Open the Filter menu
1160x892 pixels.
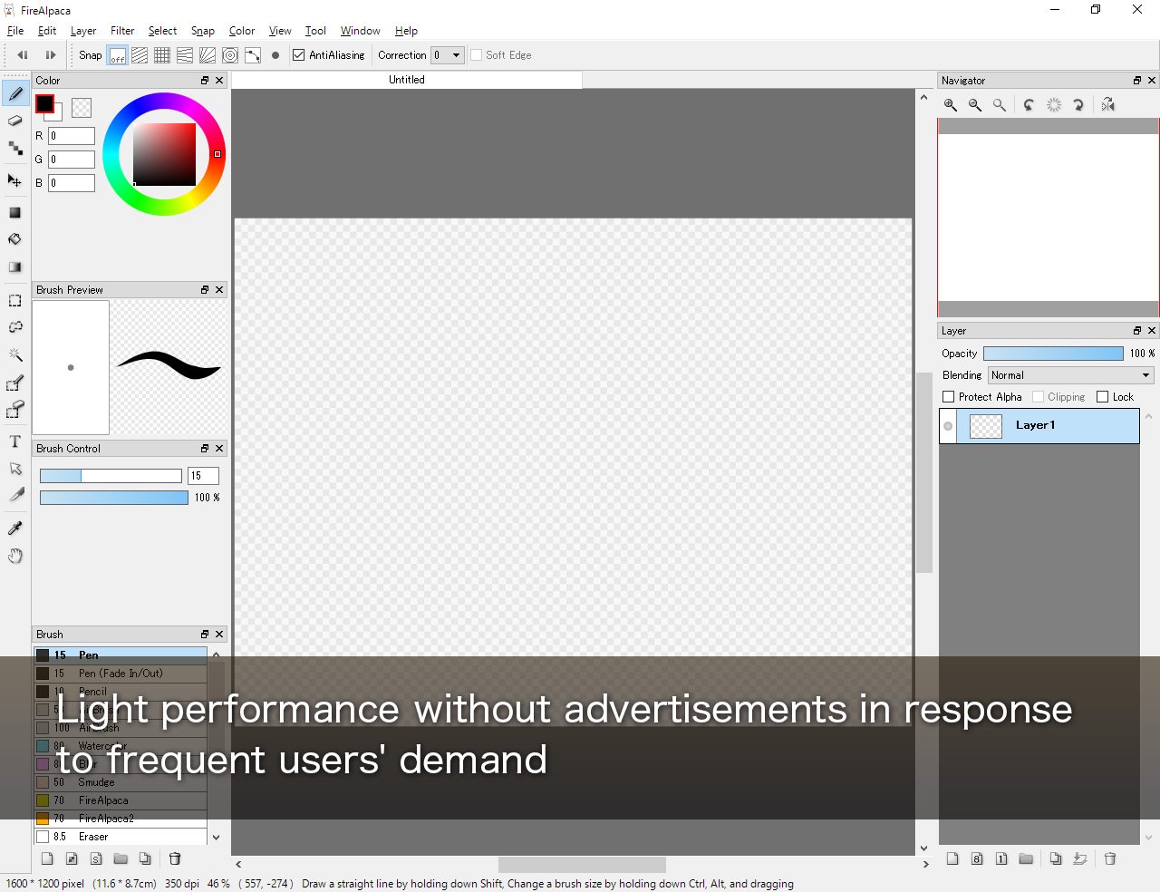click(x=122, y=31)
